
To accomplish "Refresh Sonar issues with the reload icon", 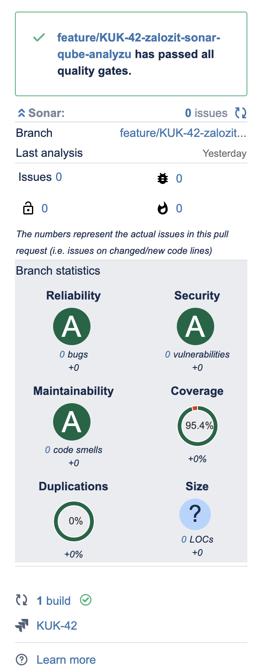I will (241, 113).
